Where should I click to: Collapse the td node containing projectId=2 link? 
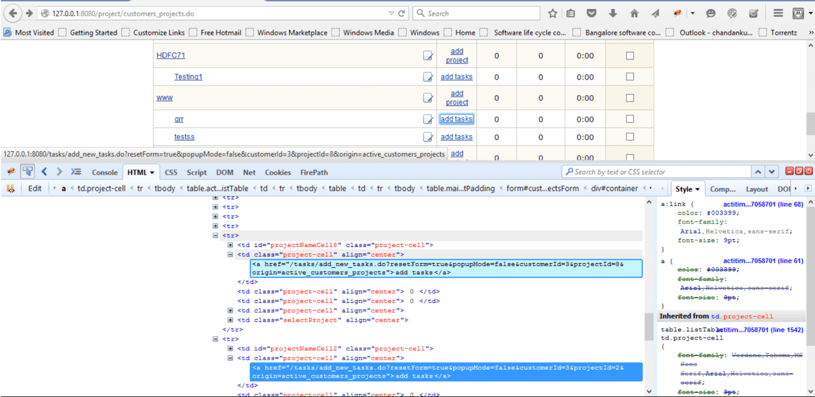click(230, 358)
